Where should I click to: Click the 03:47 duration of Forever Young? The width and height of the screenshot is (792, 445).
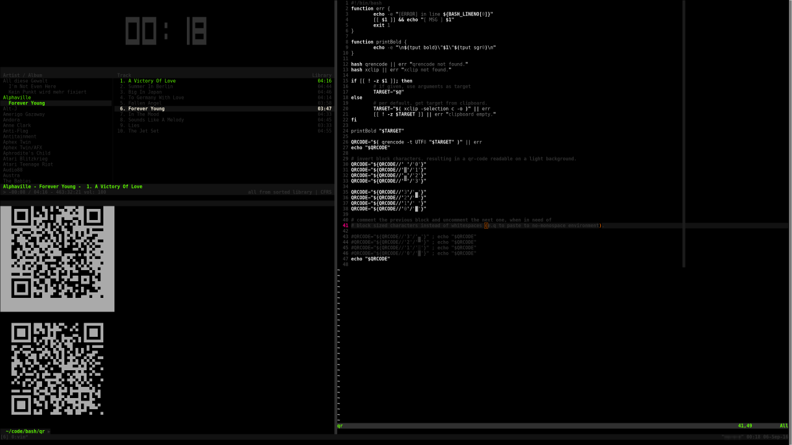pyautogui.click(x=325, y=109)
